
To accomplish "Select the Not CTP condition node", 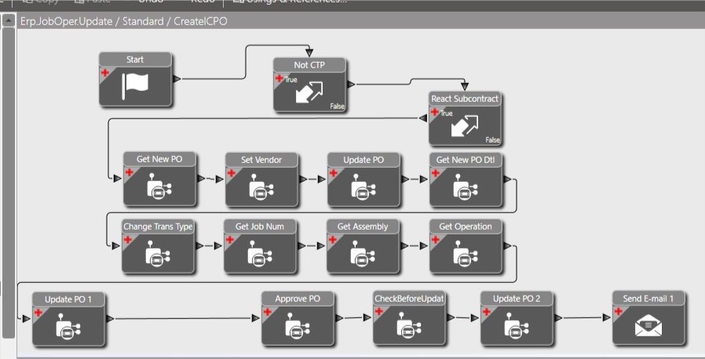I will 309,85.
